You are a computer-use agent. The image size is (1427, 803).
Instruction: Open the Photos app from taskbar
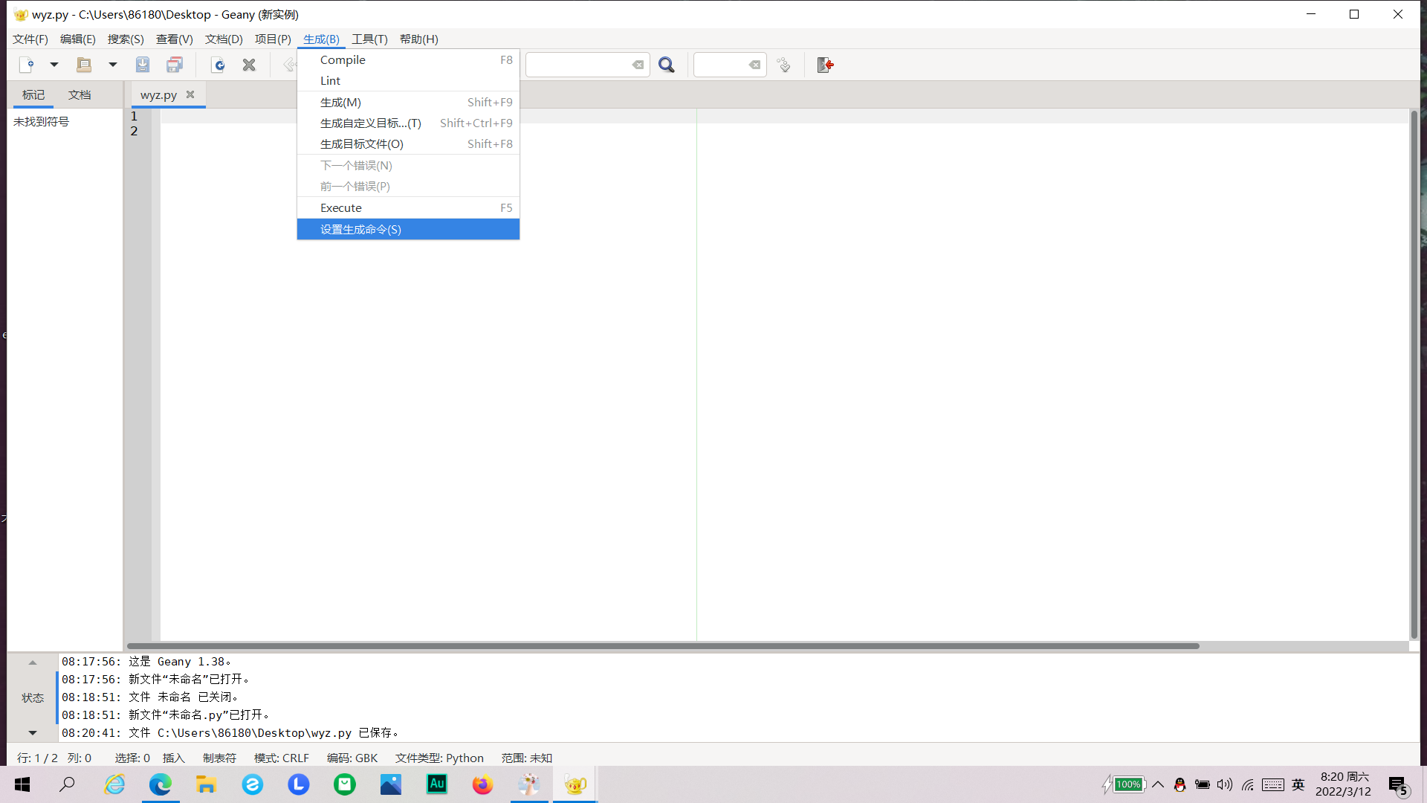(391, 784)
